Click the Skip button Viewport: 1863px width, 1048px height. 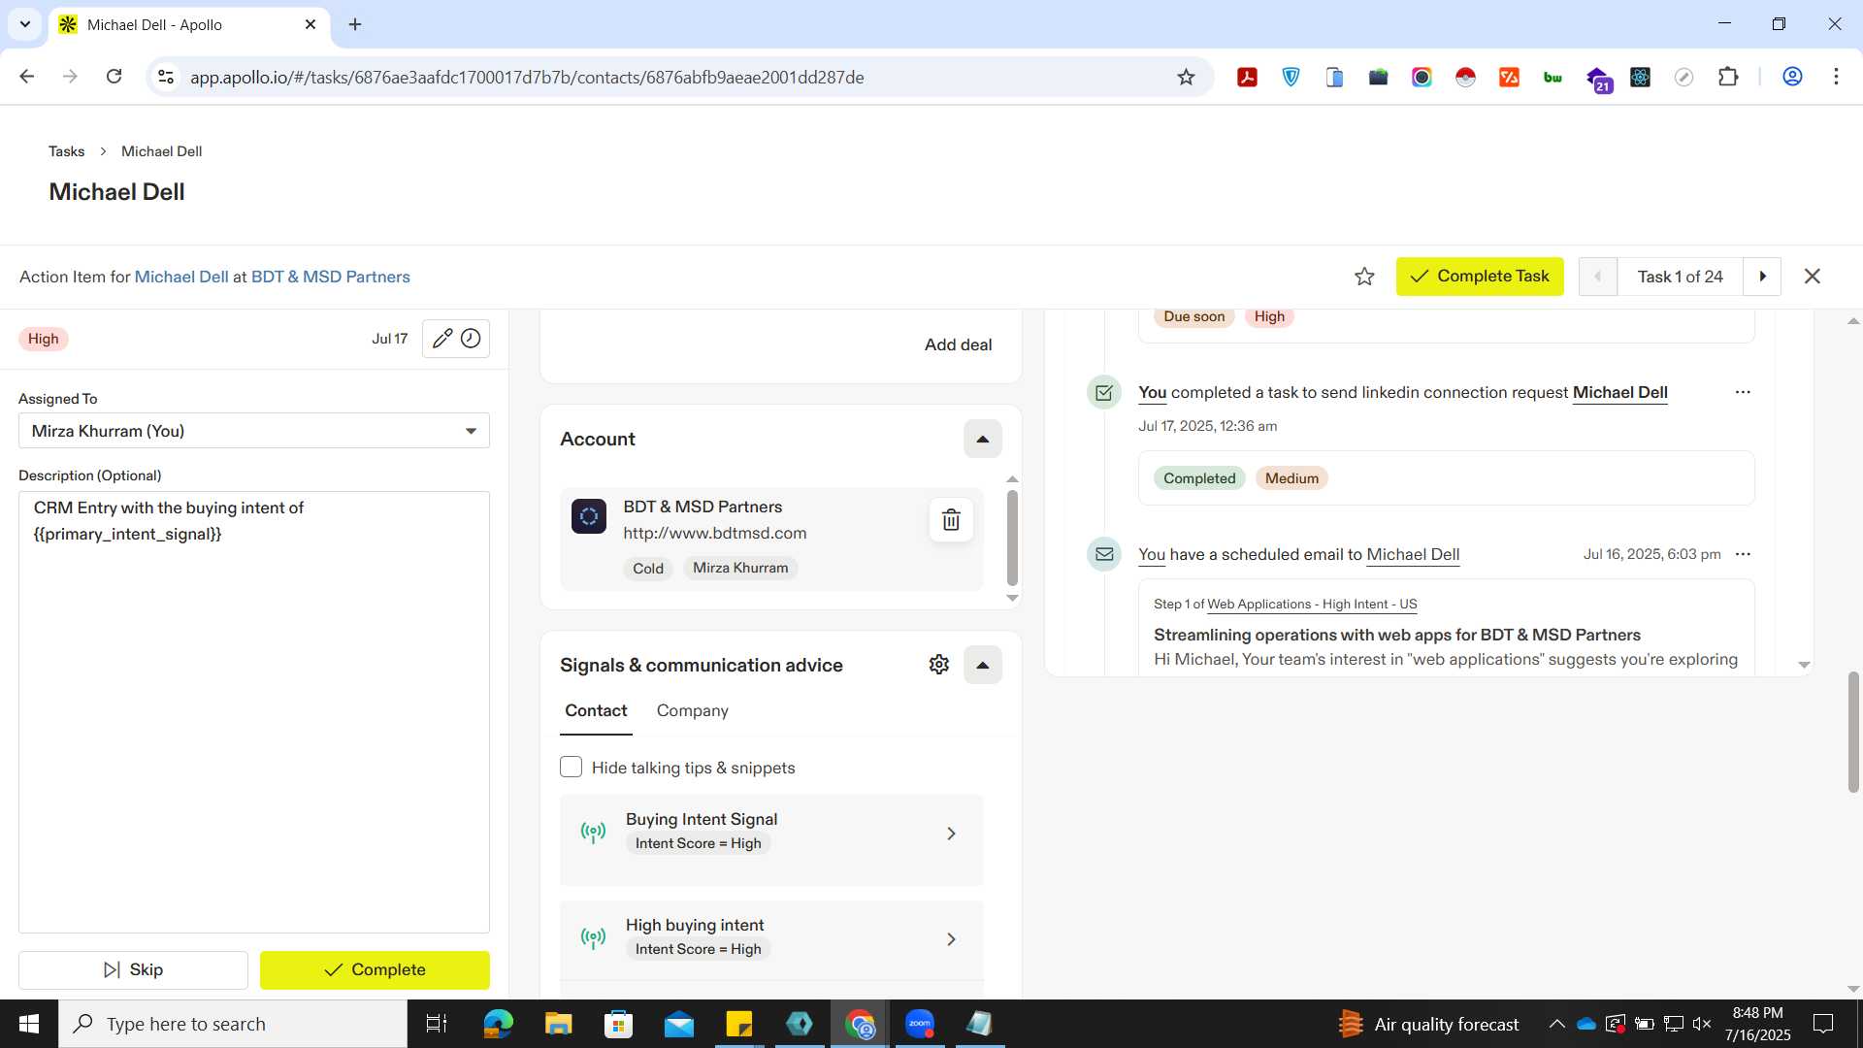(x=133, y=969)
